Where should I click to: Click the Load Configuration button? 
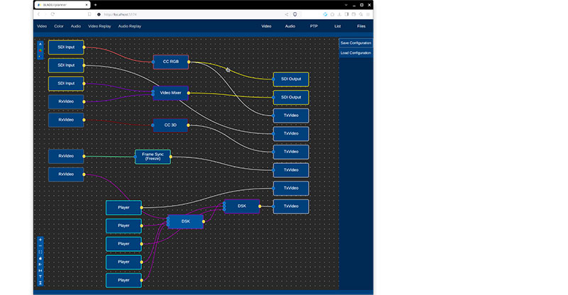355,53
